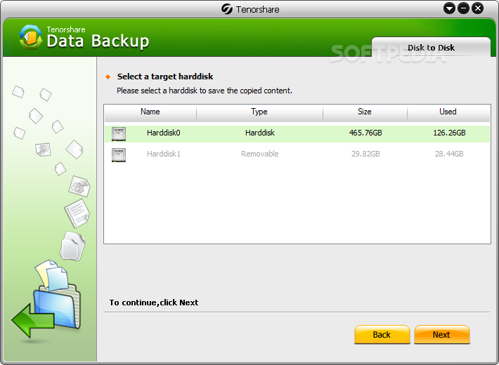Switch to the Disk to Disk tab
Image resolution: width=499 pixels, height=365 pixels.
432,47
